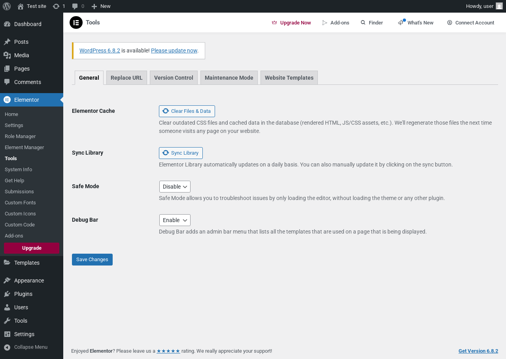Switch to the General tab
The image size is (506, 359).
click(89, 78)
